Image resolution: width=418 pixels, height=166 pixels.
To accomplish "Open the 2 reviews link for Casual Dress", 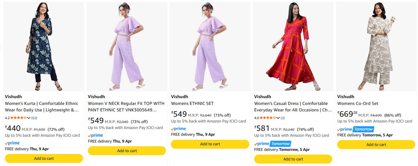I will coord(283,118).
